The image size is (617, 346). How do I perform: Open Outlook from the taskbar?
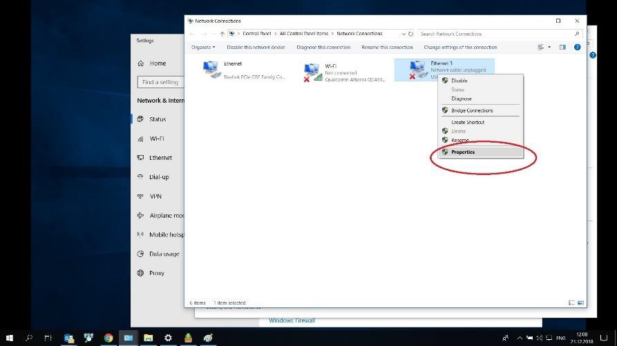[69, 338]
